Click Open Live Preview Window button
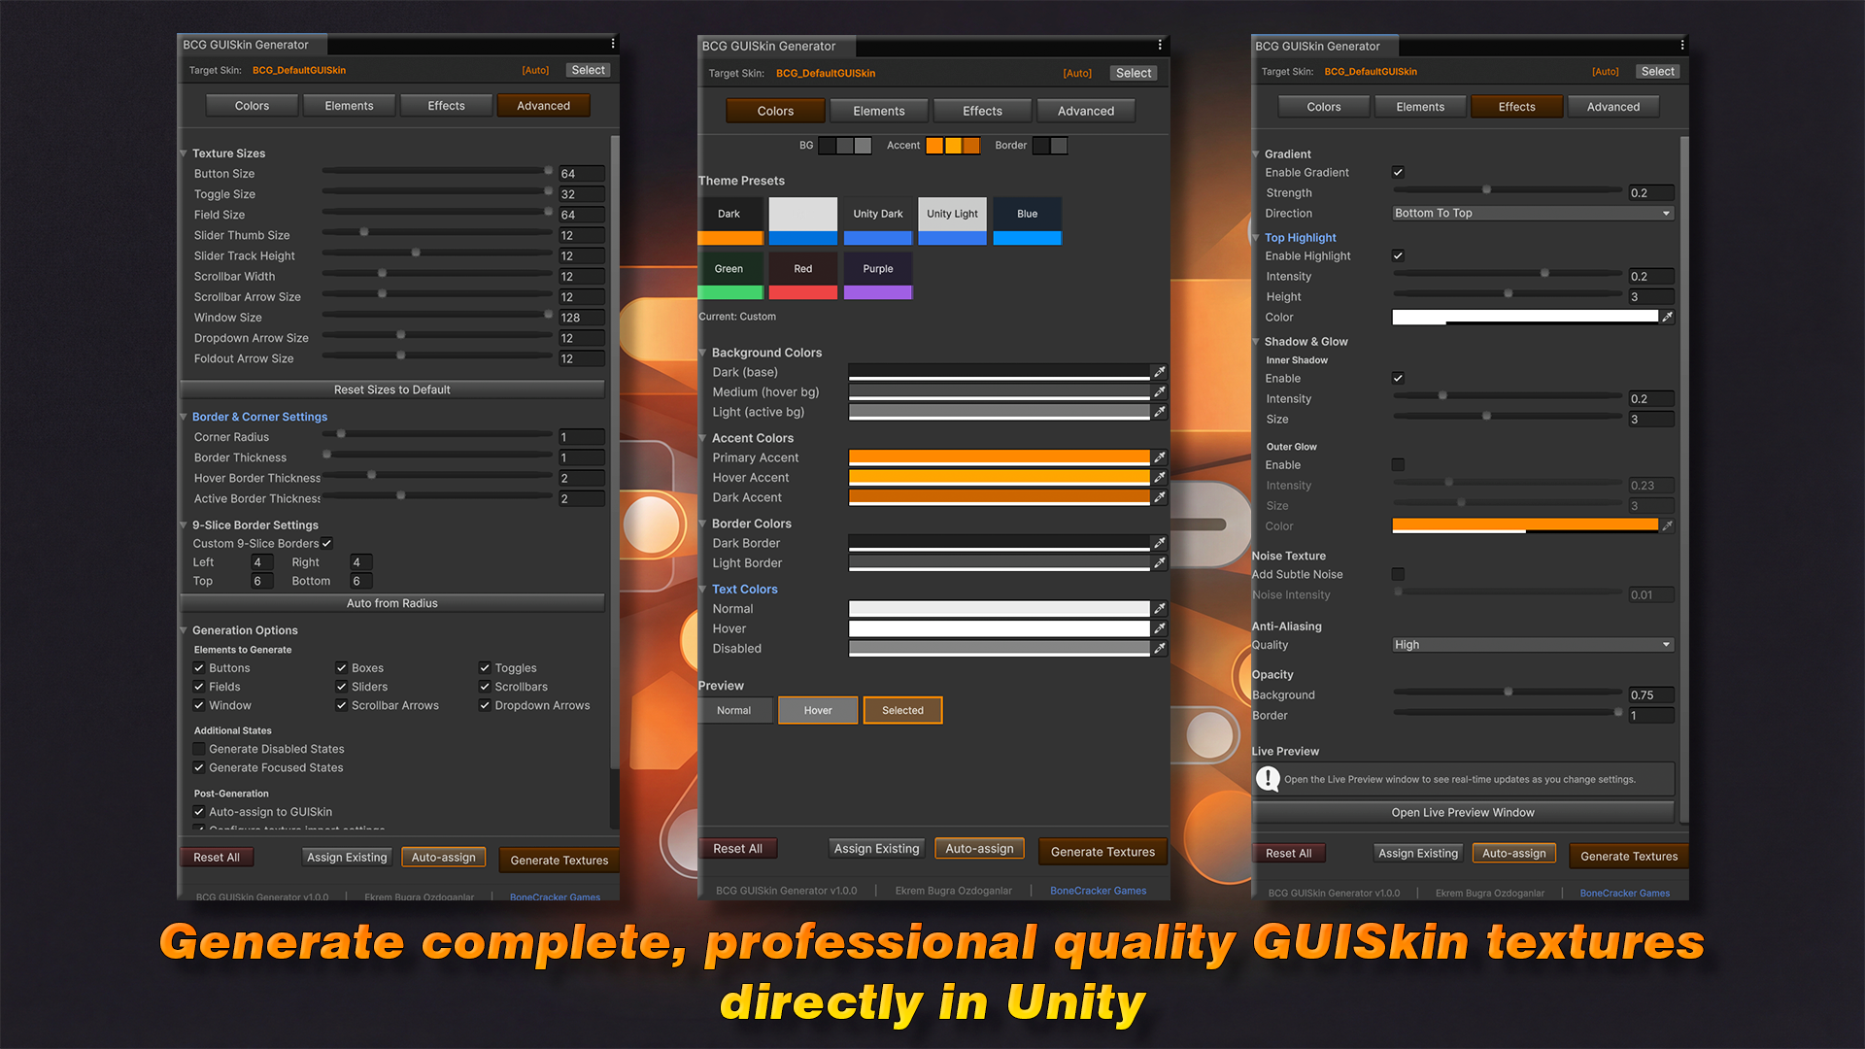This screenshot has height=1049, width=1865. click(x=1462, y=812)
